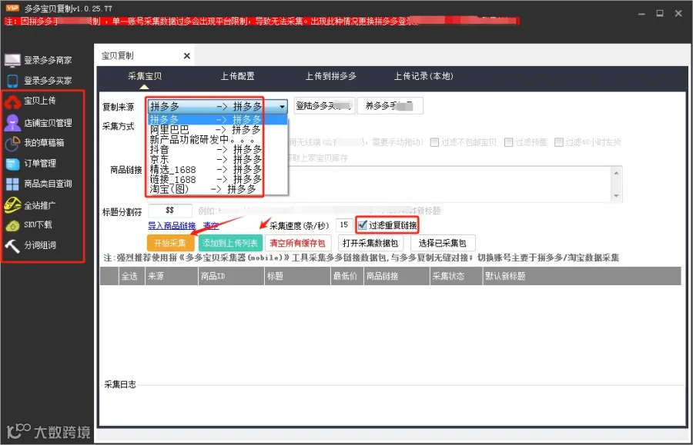Click the 标题分割符 input field

click(x=170, y=211)
